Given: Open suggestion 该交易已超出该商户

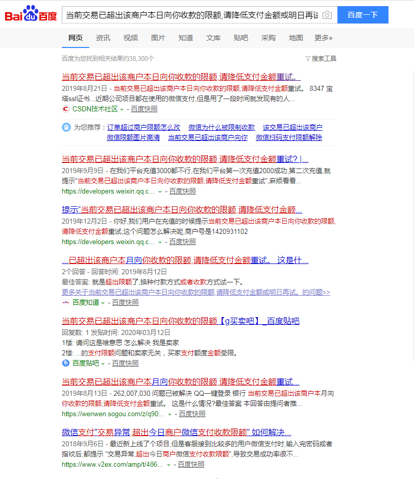Looking at the screenshot, I should click(x=293, y=127).
